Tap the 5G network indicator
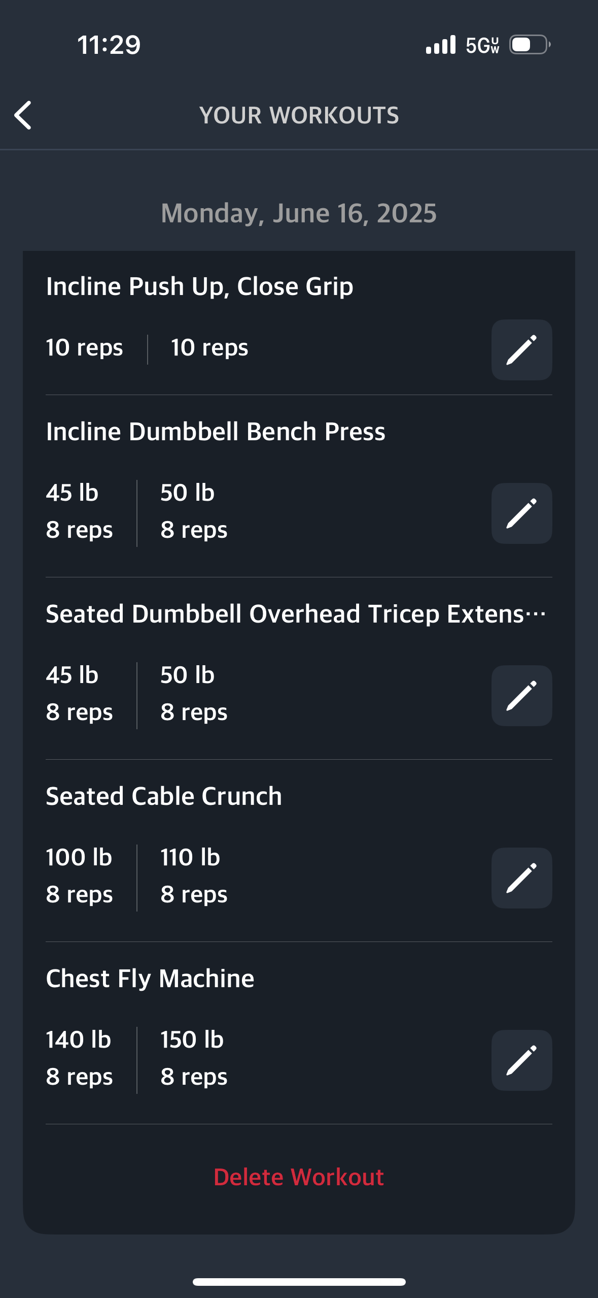The height and width of the screenshot is (1298, 598). [x=482, y=45]
